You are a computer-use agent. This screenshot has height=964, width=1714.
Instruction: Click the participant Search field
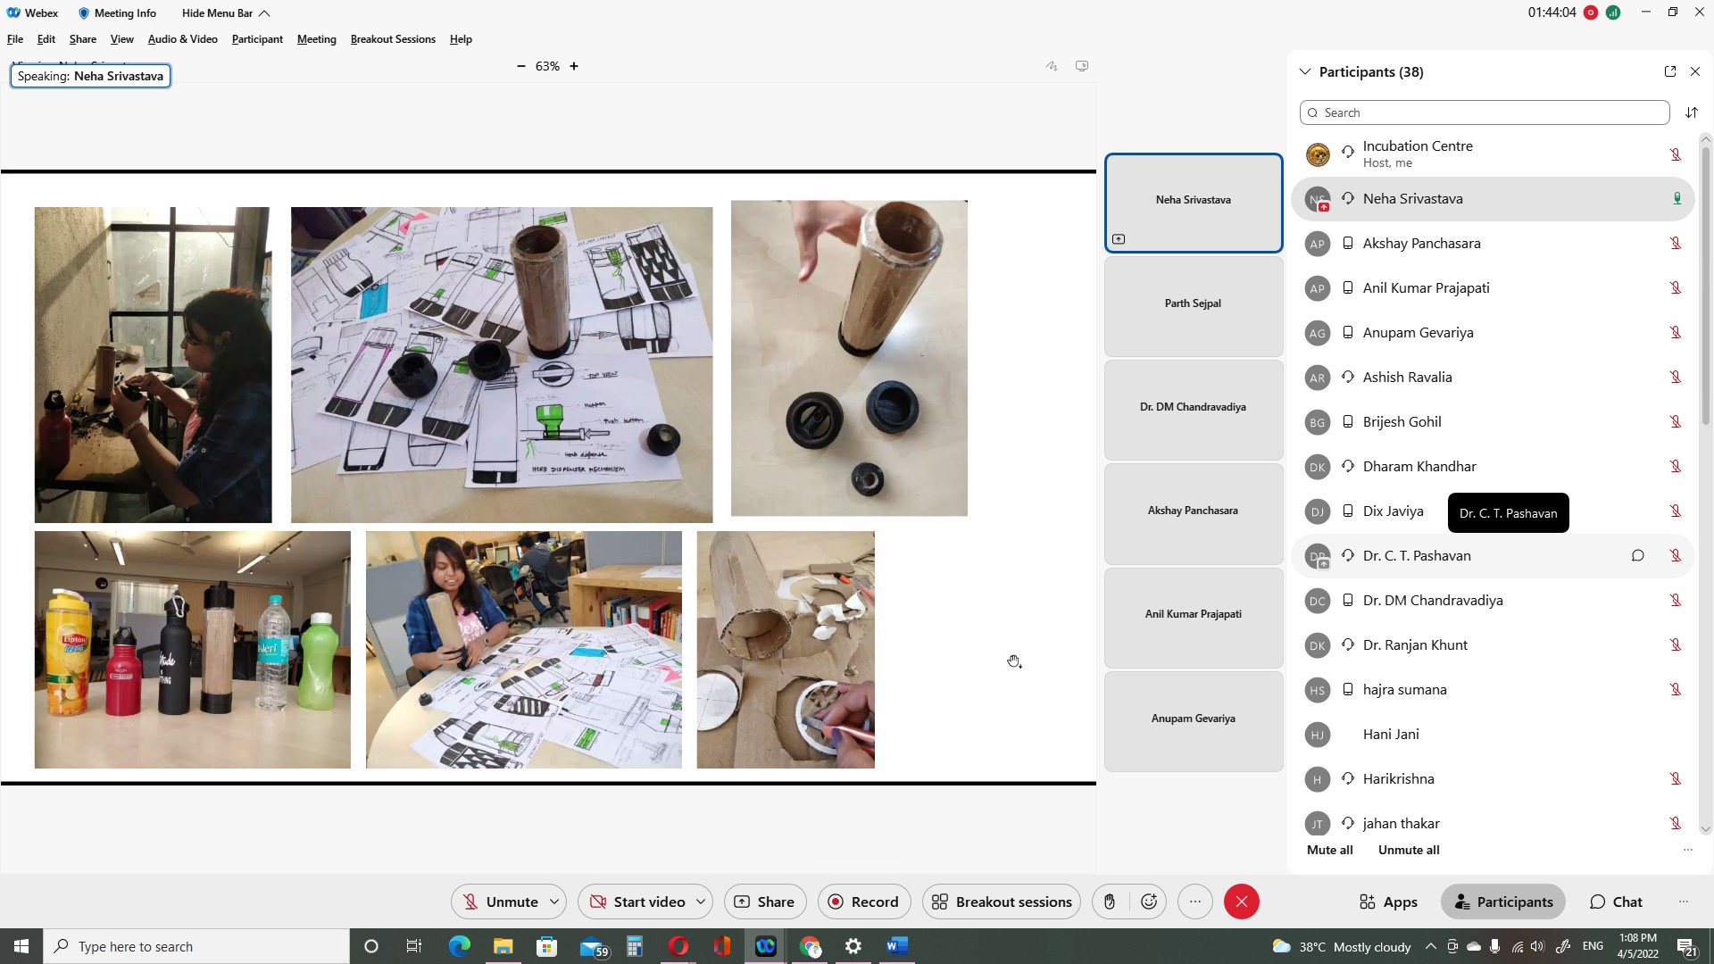click(1485, 112)
